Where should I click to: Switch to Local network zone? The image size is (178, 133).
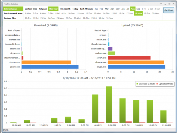(x=13, y=14)
